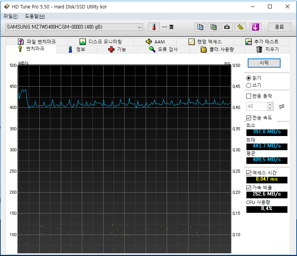The width and height of the screenshot is (297, 256).
Task: Open the 정보 tab
Action: click(x=77, y=49)
